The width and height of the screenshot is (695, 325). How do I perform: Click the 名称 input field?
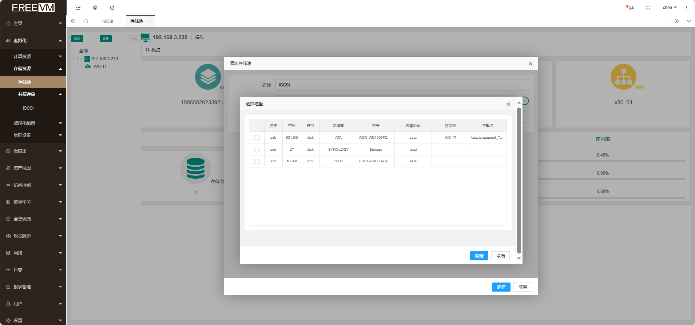click(402, 85)
